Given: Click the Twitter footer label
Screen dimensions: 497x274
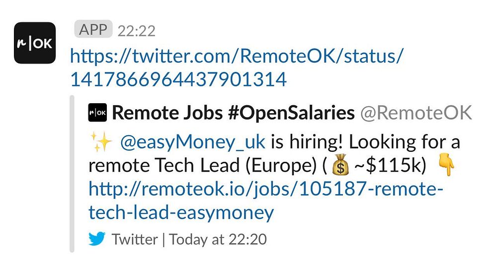Looking at the screenshot, I should pyautogui.click(x=135, y=239).
